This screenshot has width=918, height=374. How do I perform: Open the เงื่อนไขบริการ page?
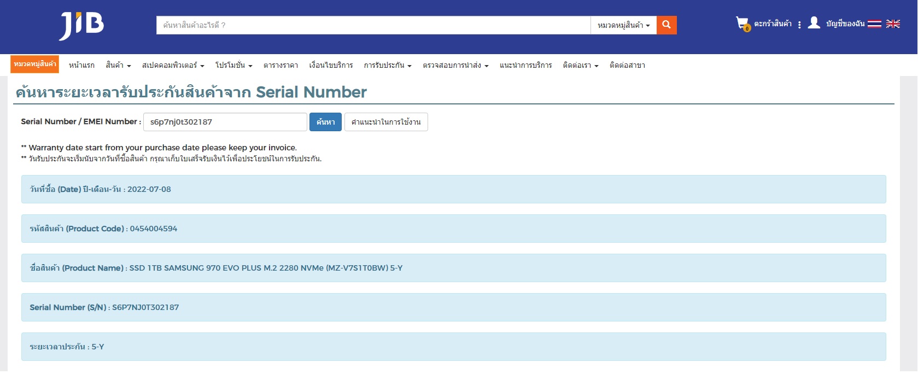click(x=331, y=65)
